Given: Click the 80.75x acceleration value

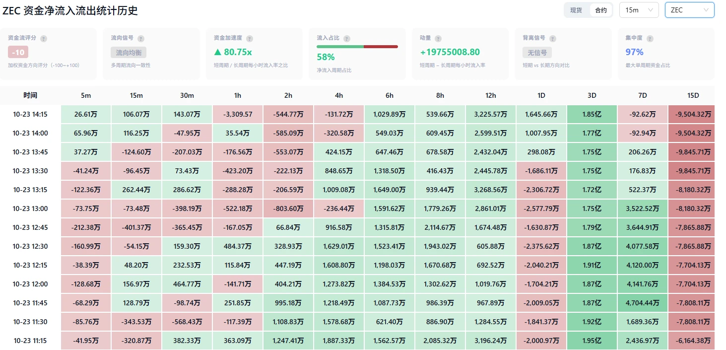Looking at the screenshot, I should pyautogui.click(x=233, y=52).
